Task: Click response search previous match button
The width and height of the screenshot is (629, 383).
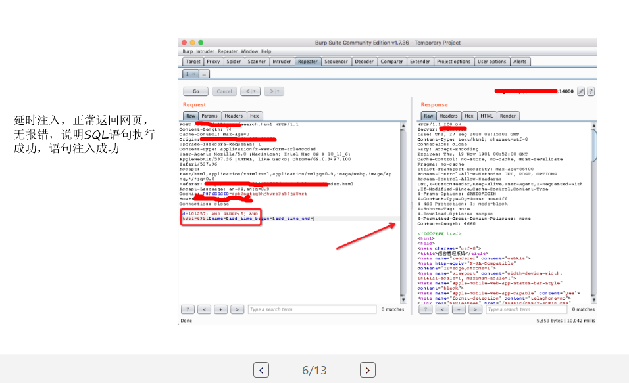Action: point(442,309)
